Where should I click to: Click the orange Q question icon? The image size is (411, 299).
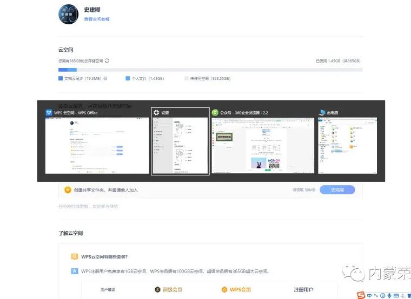click(x=75, y=256)
